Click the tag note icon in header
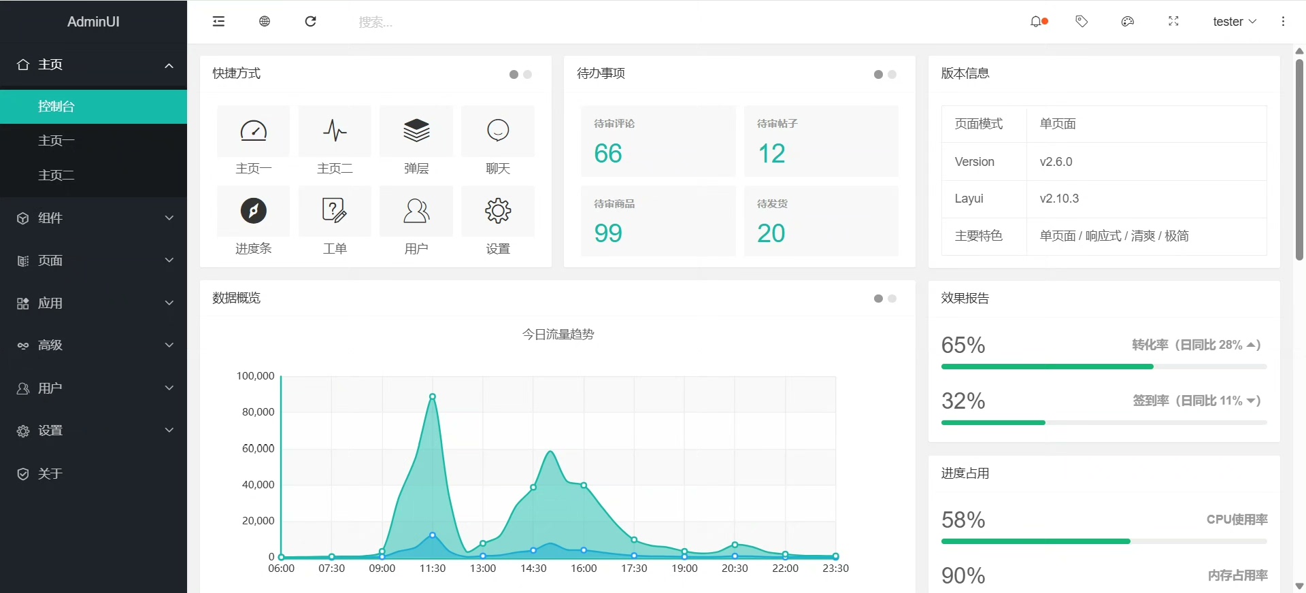This screenshot has height=593, width=1306. pyautogui.click(x=1082, y=22)
